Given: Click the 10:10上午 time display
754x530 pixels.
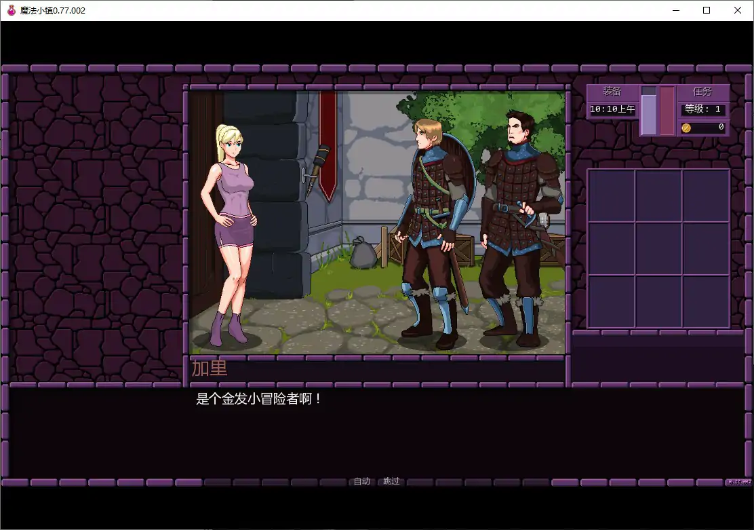Looking at the screenshot, I should pyautogui.click(x=612, y=109).
